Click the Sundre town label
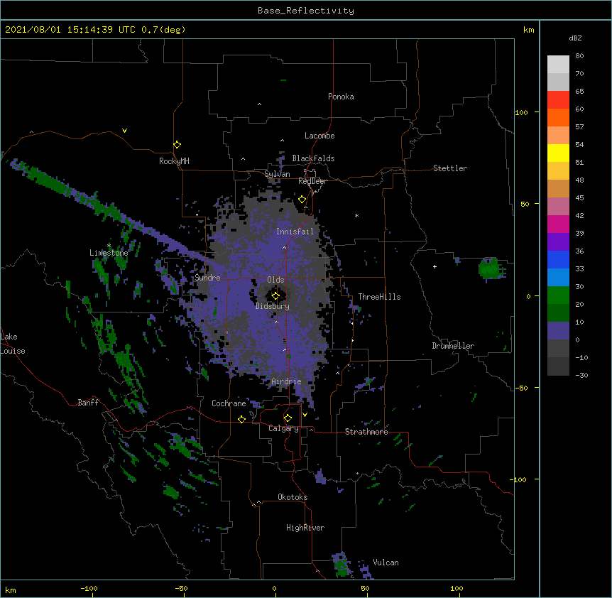The image size is (612, 598). tap(207, 278)
